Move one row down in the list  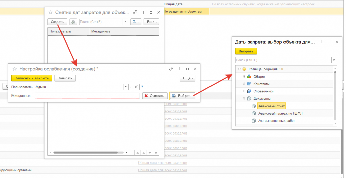pos(150,153)
